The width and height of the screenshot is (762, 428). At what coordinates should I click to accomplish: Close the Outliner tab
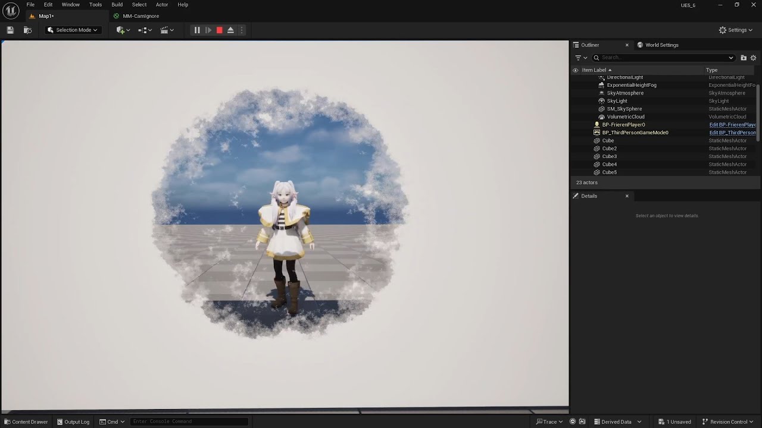pyautogui.click(x=627, y=45)
